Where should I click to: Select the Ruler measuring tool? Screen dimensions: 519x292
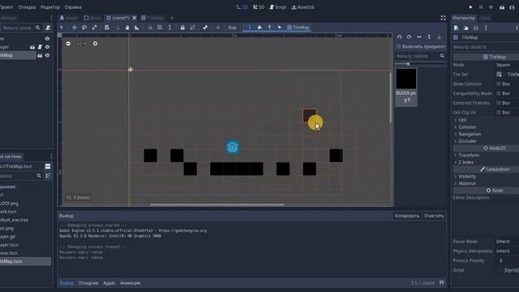137,28
